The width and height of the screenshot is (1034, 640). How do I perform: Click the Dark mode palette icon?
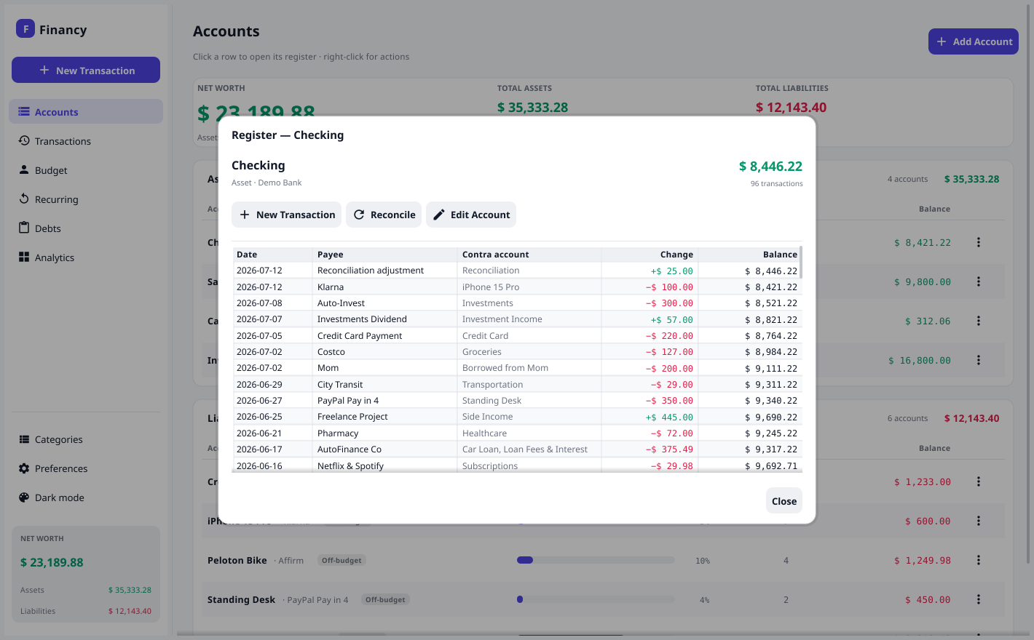[x=24, y=497]
